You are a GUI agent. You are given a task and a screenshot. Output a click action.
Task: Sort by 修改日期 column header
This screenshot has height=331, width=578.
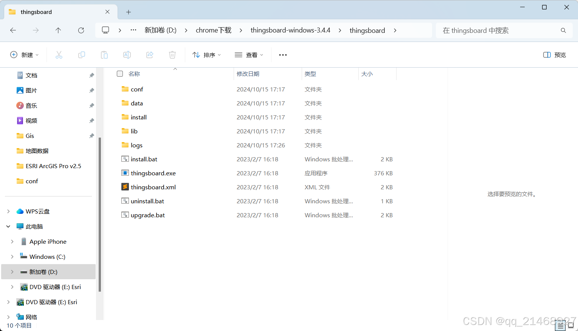point(248,74)
